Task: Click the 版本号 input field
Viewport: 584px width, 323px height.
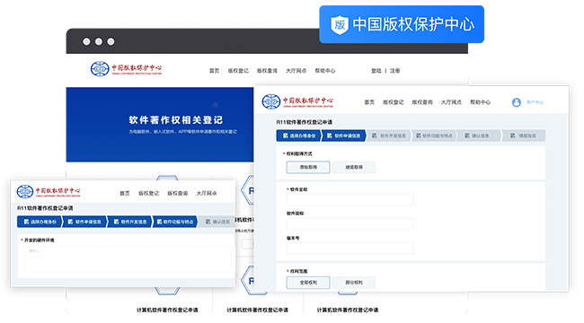Action: click(350, 248)
